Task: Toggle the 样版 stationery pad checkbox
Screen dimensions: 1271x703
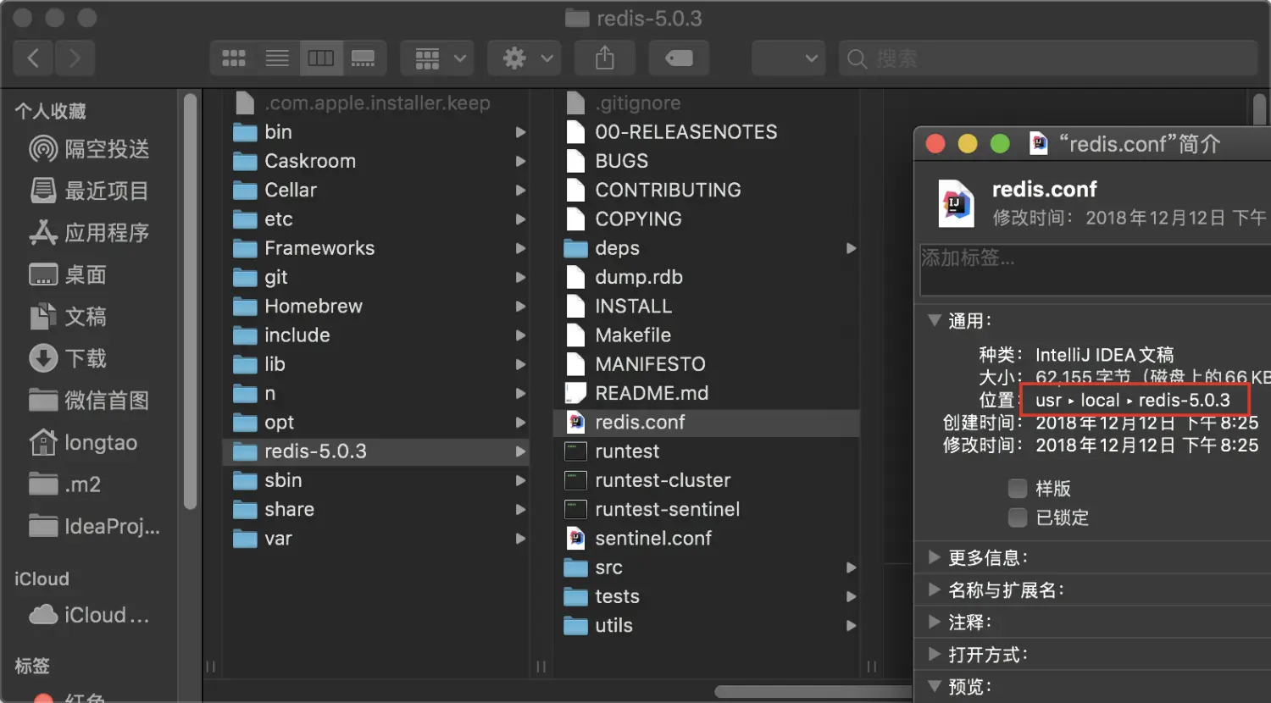Action: 1018,489
